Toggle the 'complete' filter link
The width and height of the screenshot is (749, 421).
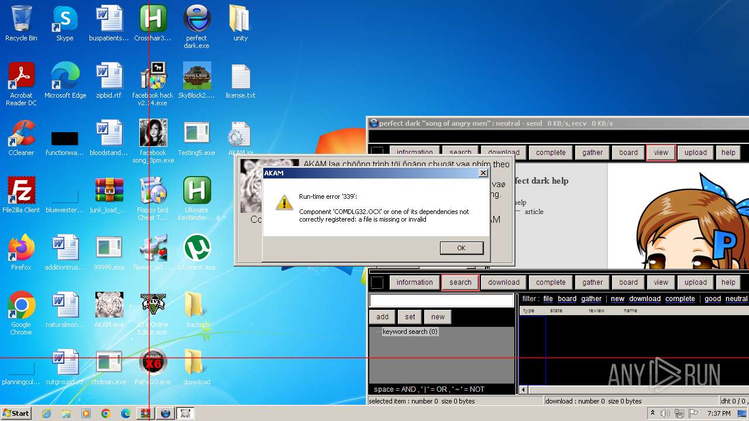680,299
